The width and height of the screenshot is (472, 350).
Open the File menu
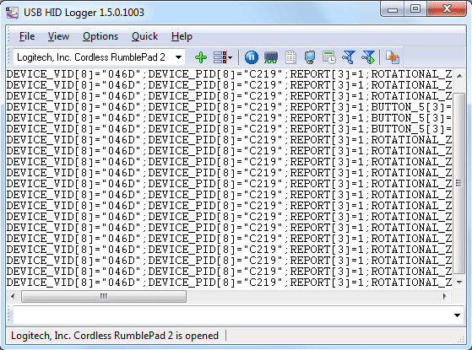coord(27,36)
